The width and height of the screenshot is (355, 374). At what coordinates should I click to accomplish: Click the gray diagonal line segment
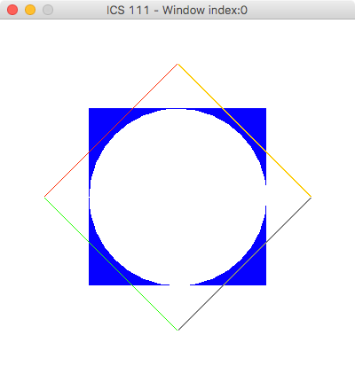(x=245, y=264)
